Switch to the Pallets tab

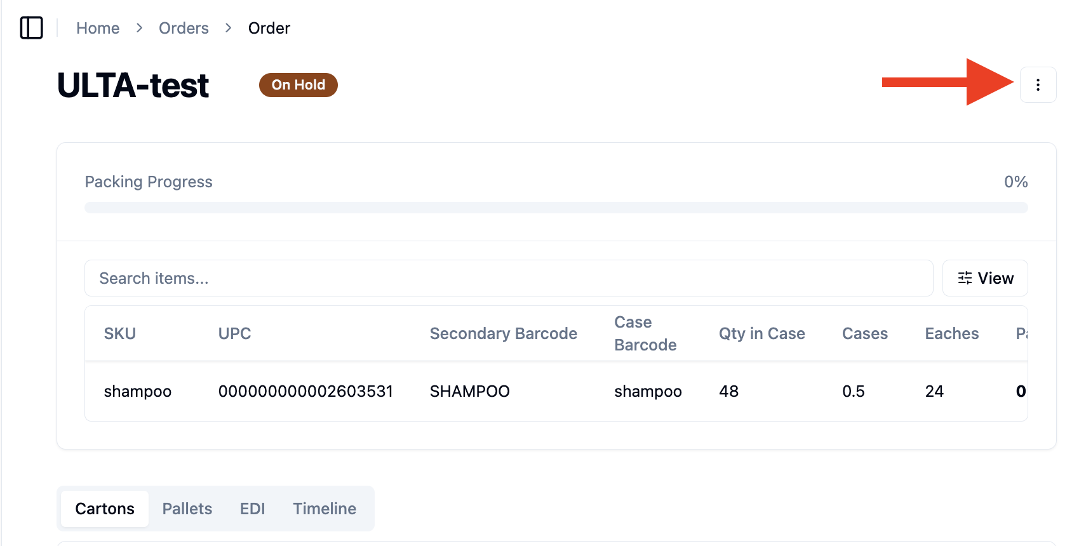[x=187, y=509]
